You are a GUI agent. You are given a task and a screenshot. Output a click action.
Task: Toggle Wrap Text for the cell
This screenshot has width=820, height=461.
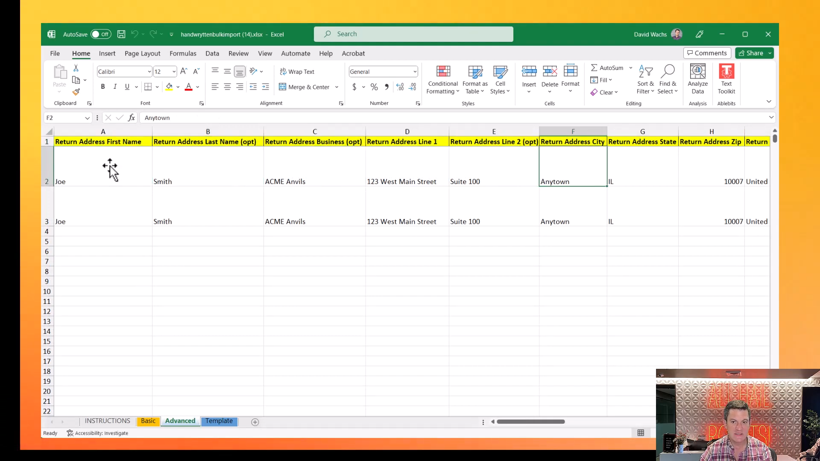point(297,72)
